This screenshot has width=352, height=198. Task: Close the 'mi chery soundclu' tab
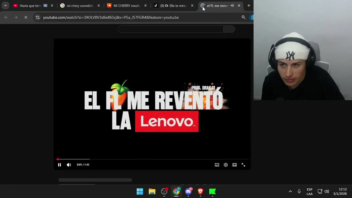pos(99,5)
